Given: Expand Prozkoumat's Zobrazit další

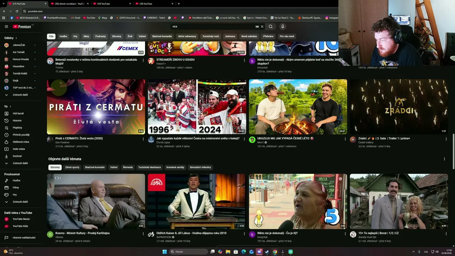Looking at the screenshot, I should coord(20,202).
